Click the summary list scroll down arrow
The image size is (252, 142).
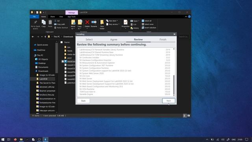[x=174, y=95]
